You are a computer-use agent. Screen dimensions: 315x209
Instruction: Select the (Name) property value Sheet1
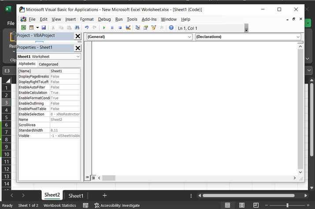coord(65,71)
